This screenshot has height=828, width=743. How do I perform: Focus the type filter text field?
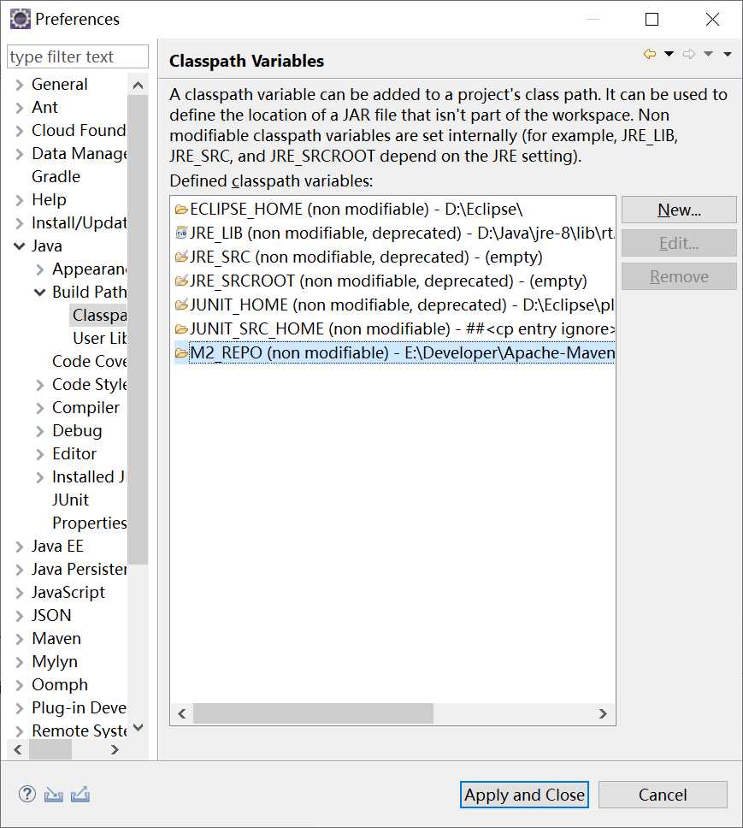click(x=77, y=57)
